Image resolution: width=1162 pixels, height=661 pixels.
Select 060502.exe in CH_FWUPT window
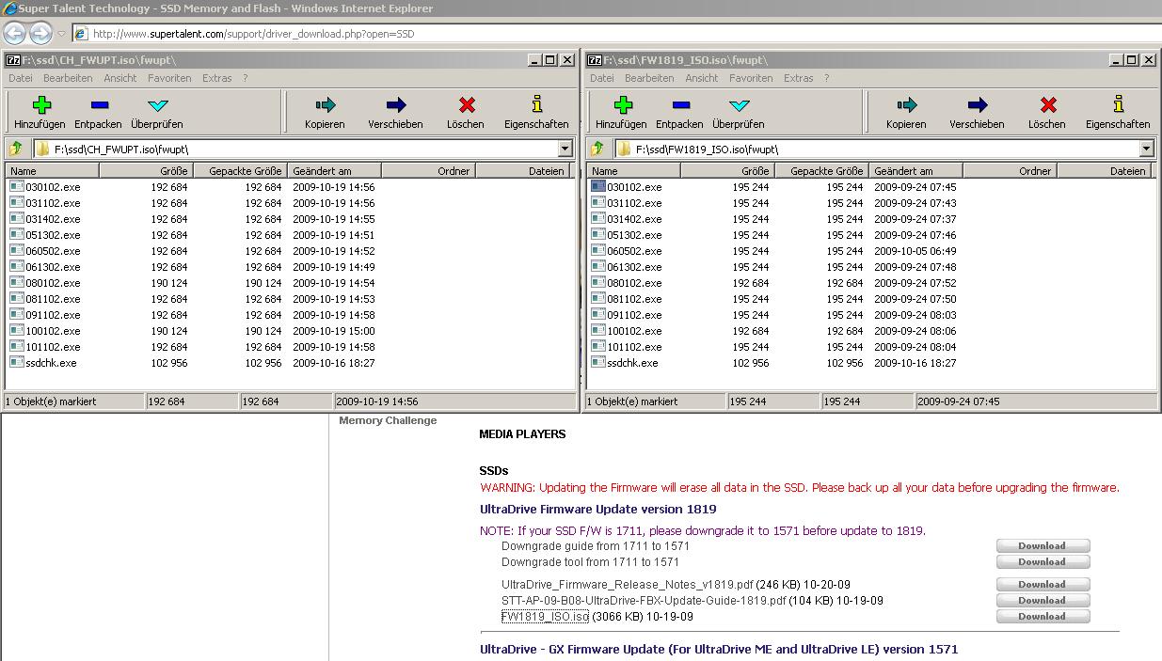pos(54,251)
